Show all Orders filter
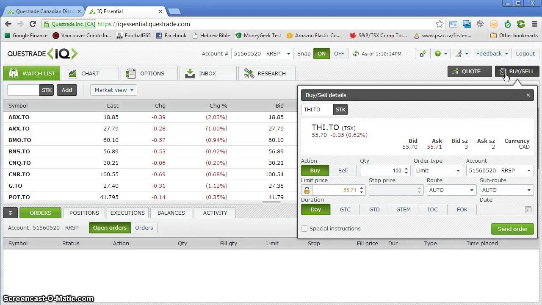542x305 pixels. pos(144,228)
